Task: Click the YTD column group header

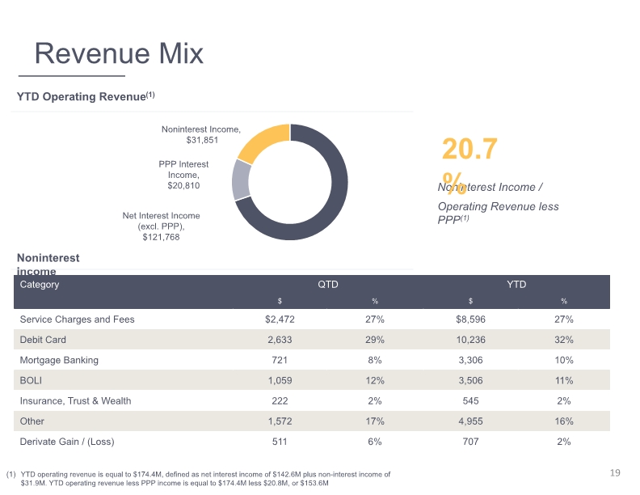Action: 516,284
